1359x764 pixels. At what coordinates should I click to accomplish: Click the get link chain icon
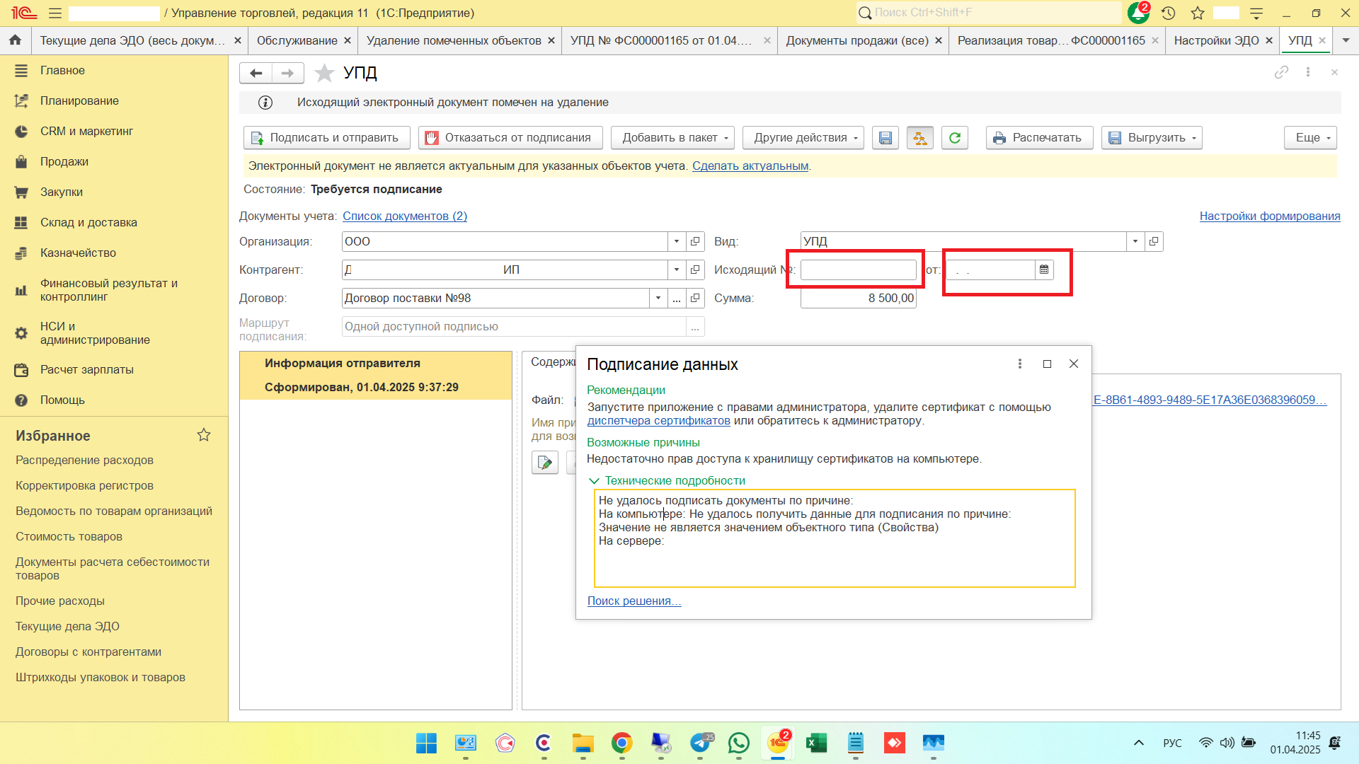coord(1281,72)
